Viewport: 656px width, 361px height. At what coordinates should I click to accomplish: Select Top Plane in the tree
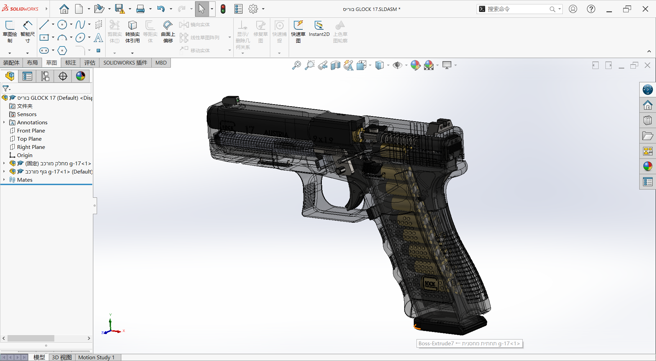[x=29, y=139]
